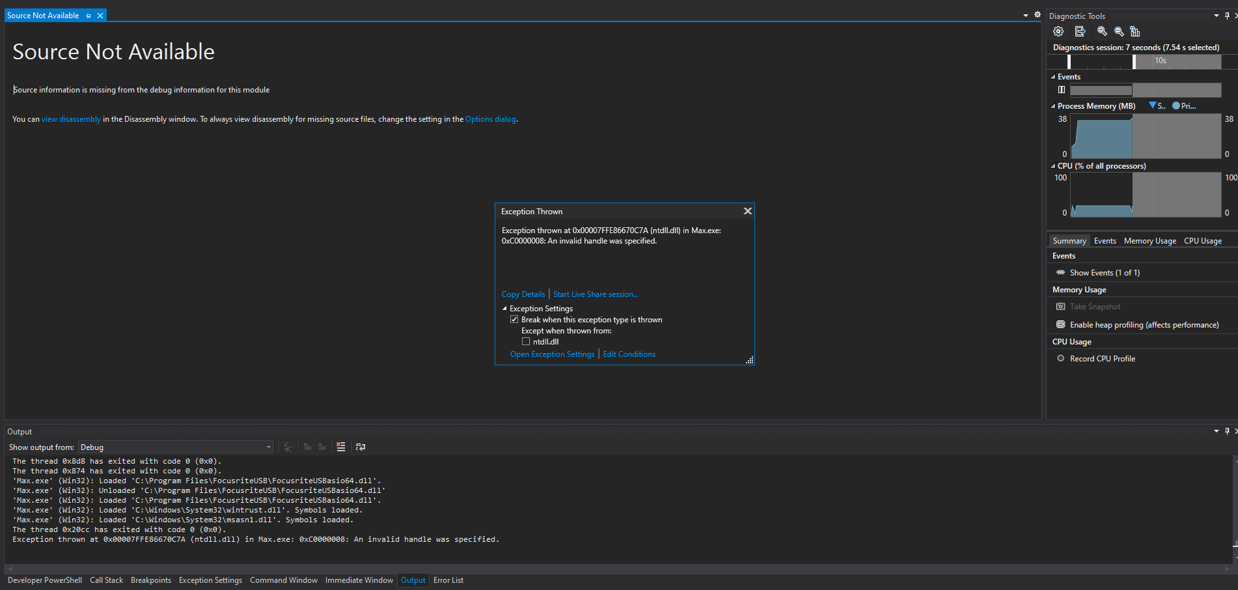
Task: Click the Record CPU Profile circle icon
Action: click(1060, 358)
